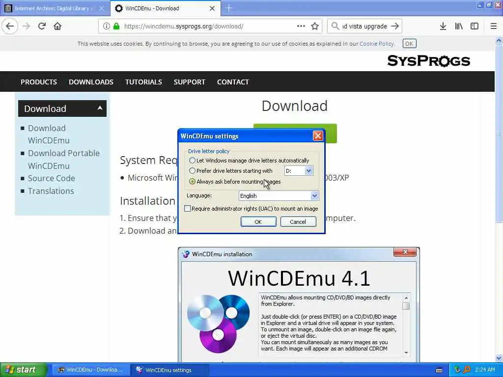The height and width of the screenshot is (377, 503).
Task: Click the Windows start button
Action: pyautogui.click(x=23, y=370)
